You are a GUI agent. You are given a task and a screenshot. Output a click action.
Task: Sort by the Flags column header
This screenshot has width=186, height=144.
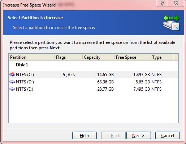(69, 57)
